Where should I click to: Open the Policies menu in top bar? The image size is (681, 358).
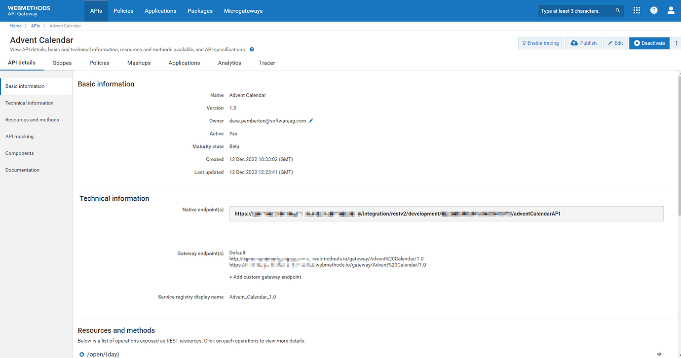(x=123, y=11)
